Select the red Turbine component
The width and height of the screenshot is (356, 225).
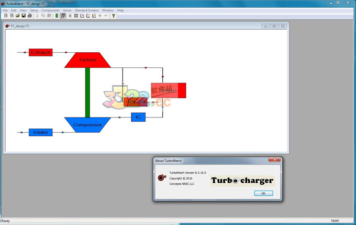coord(87,60)
